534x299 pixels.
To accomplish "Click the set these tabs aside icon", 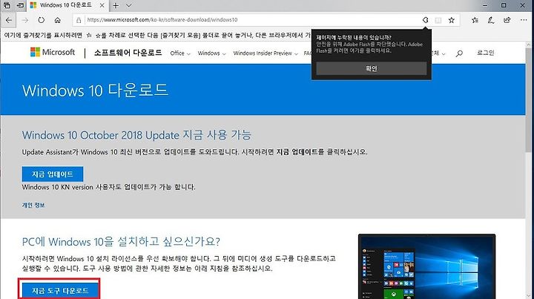I will (x=21, y=5).
